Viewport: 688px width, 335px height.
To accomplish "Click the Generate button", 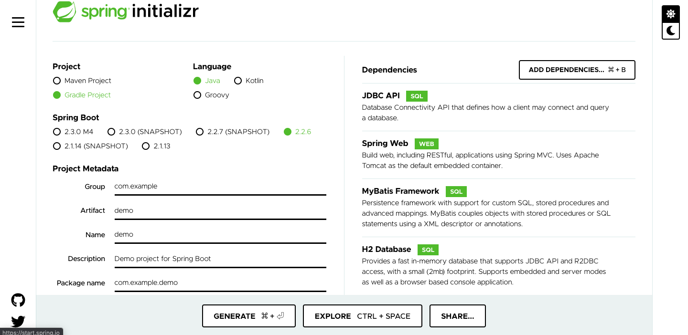I will 249,316.
